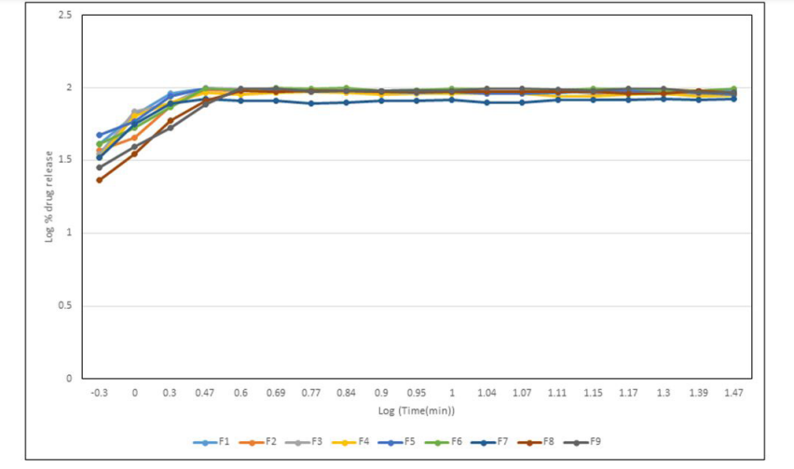Click the x-axis label 1.15
The width and height of the screenshot is (794, 469).
point(593,394)
